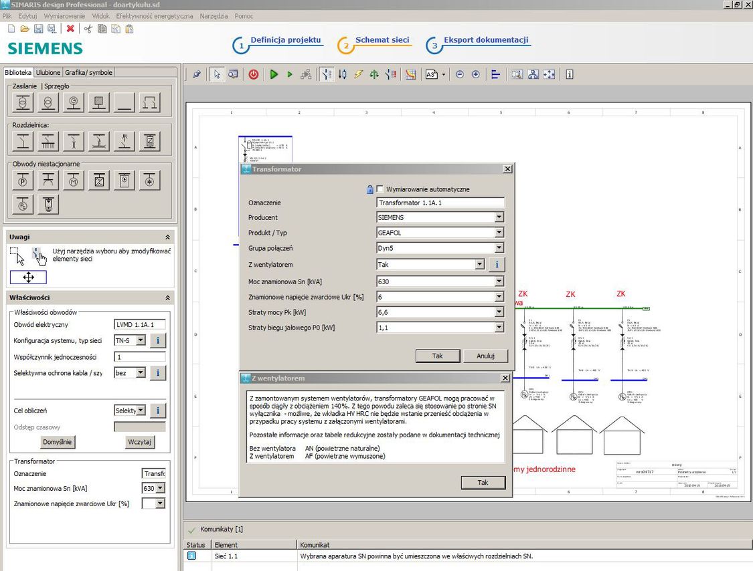Go to Definicja projektu step

click(285, 40)
